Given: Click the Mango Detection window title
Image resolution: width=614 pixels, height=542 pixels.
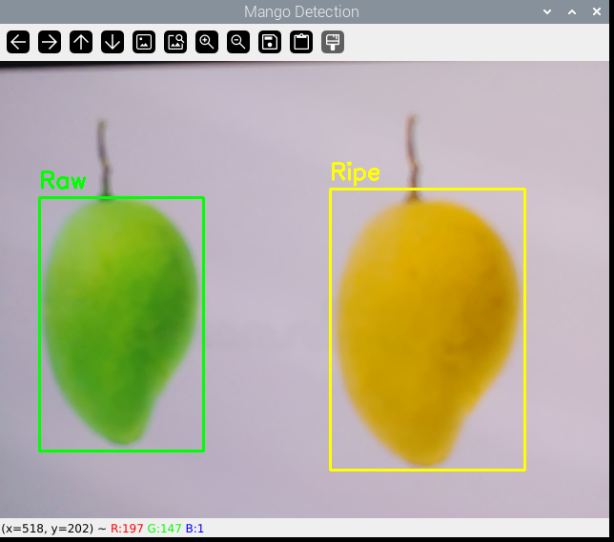Looking at the screenshot, I should (x=301, y=11).
